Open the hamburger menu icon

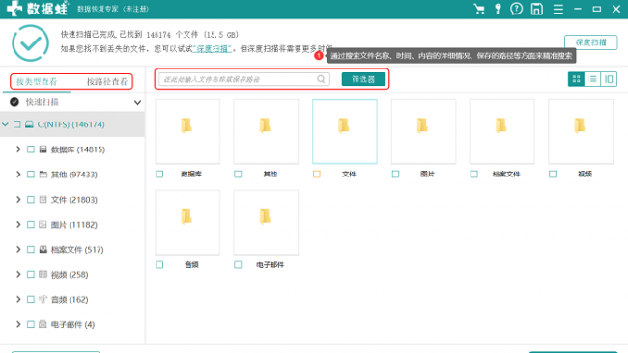coord(557,9)
